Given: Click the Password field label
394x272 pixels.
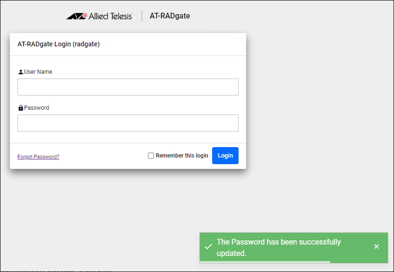Looking at the screenshot, I should click(37, 108).
